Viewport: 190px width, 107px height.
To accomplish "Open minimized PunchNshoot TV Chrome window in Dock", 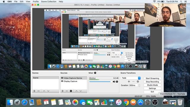I will [173, 102].
